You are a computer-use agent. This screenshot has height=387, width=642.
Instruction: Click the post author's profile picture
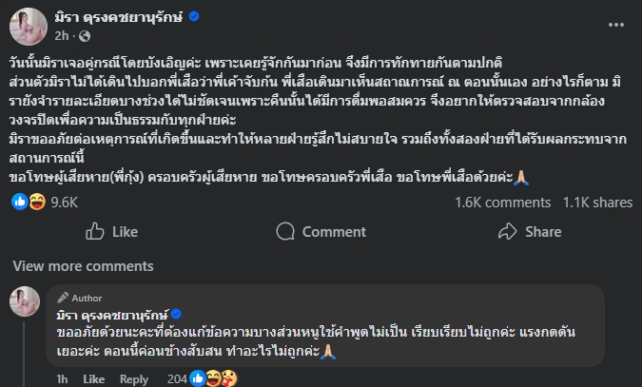coord(29,27)
